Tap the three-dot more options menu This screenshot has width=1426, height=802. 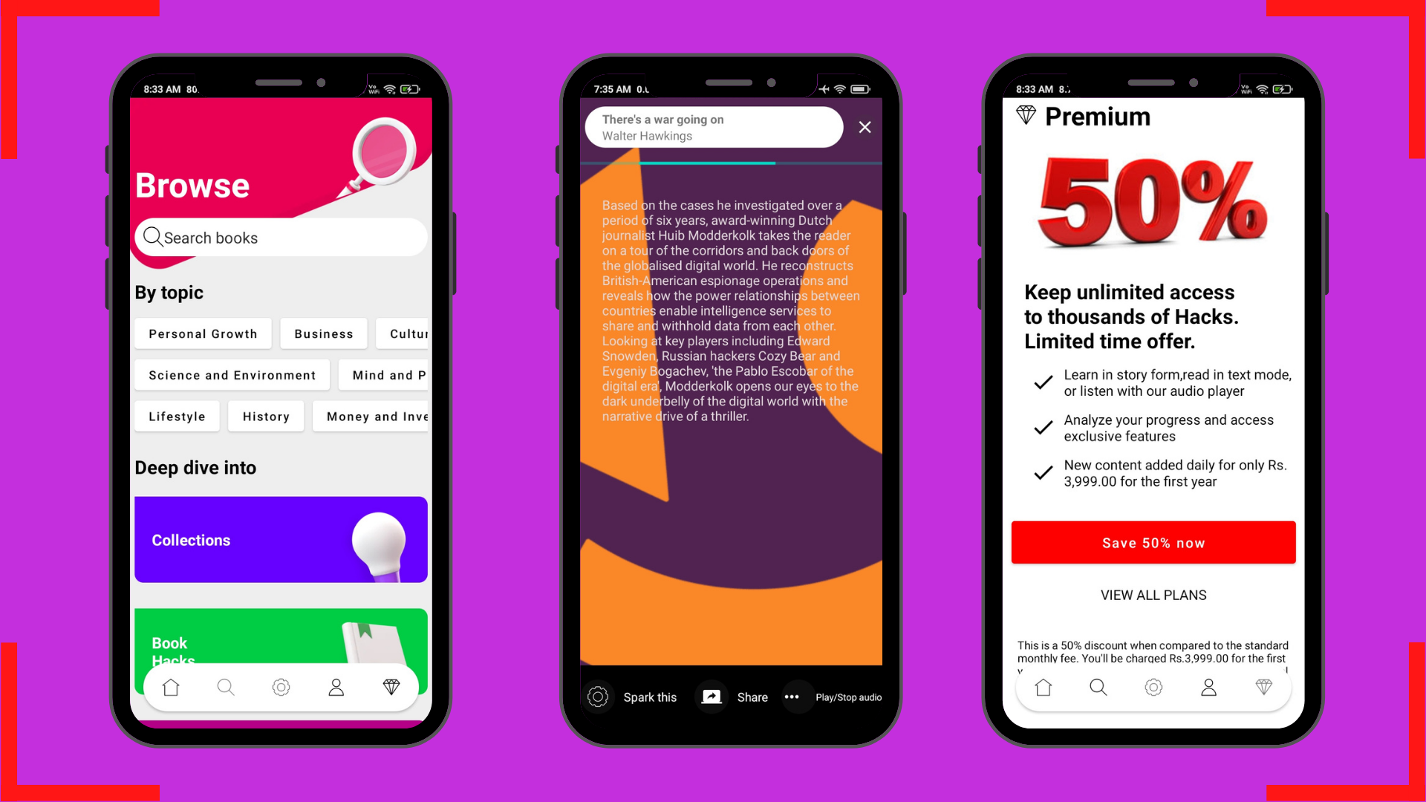792,697
